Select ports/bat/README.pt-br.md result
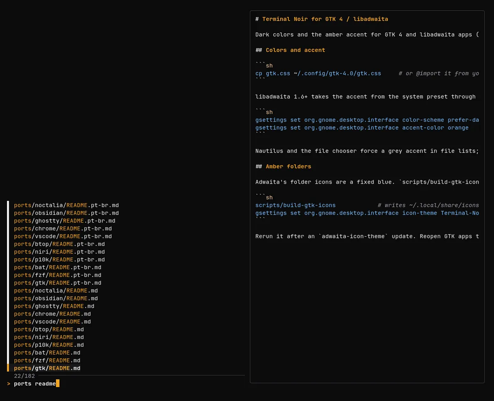The height and width of the screenshot is (401, 494). [58, 267]
